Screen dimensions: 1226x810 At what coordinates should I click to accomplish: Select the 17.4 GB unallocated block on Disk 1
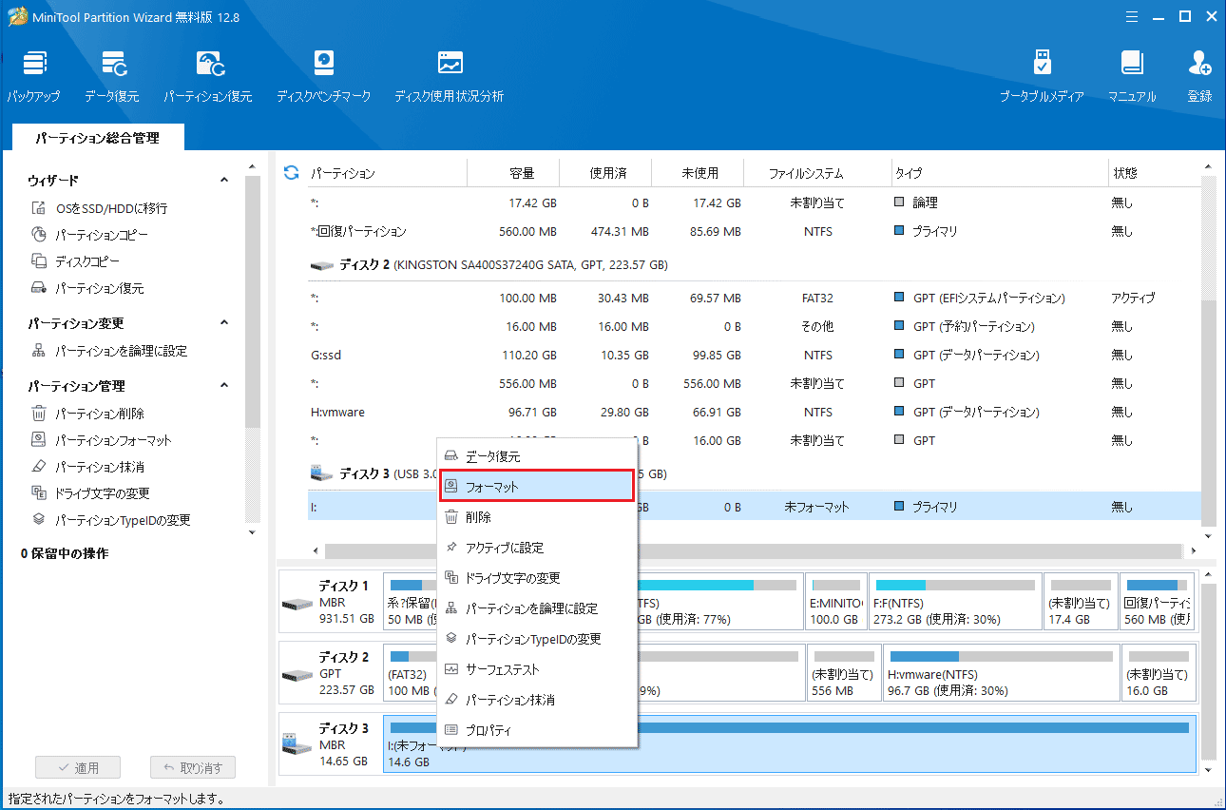[x=1080, y=601]
